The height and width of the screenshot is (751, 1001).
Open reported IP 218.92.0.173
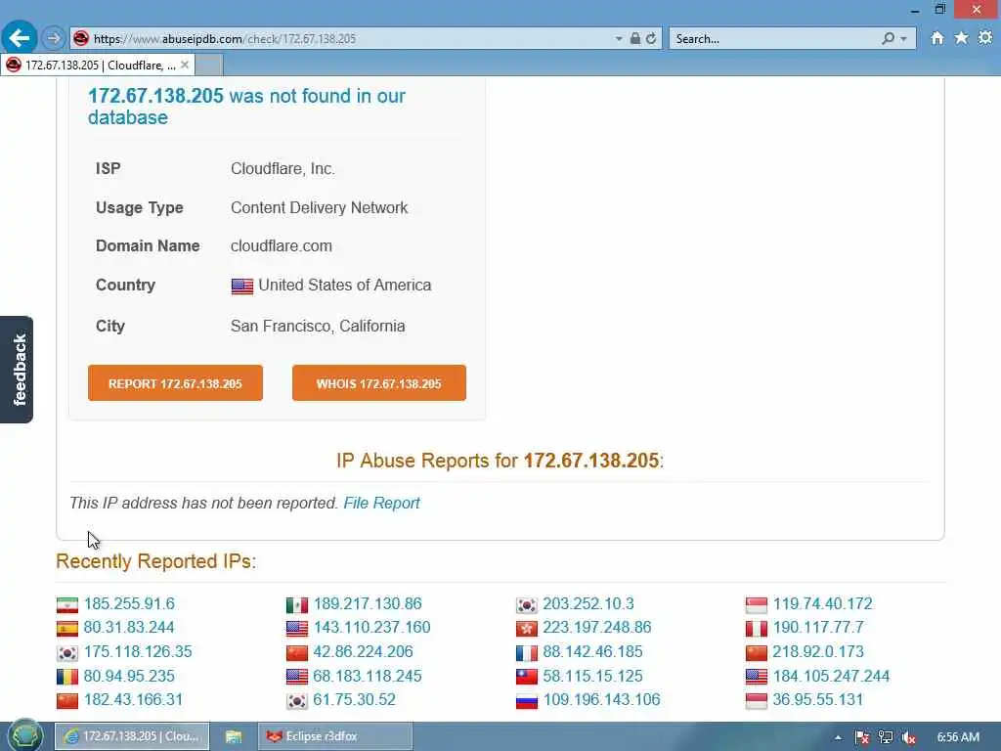coord(818,651)
